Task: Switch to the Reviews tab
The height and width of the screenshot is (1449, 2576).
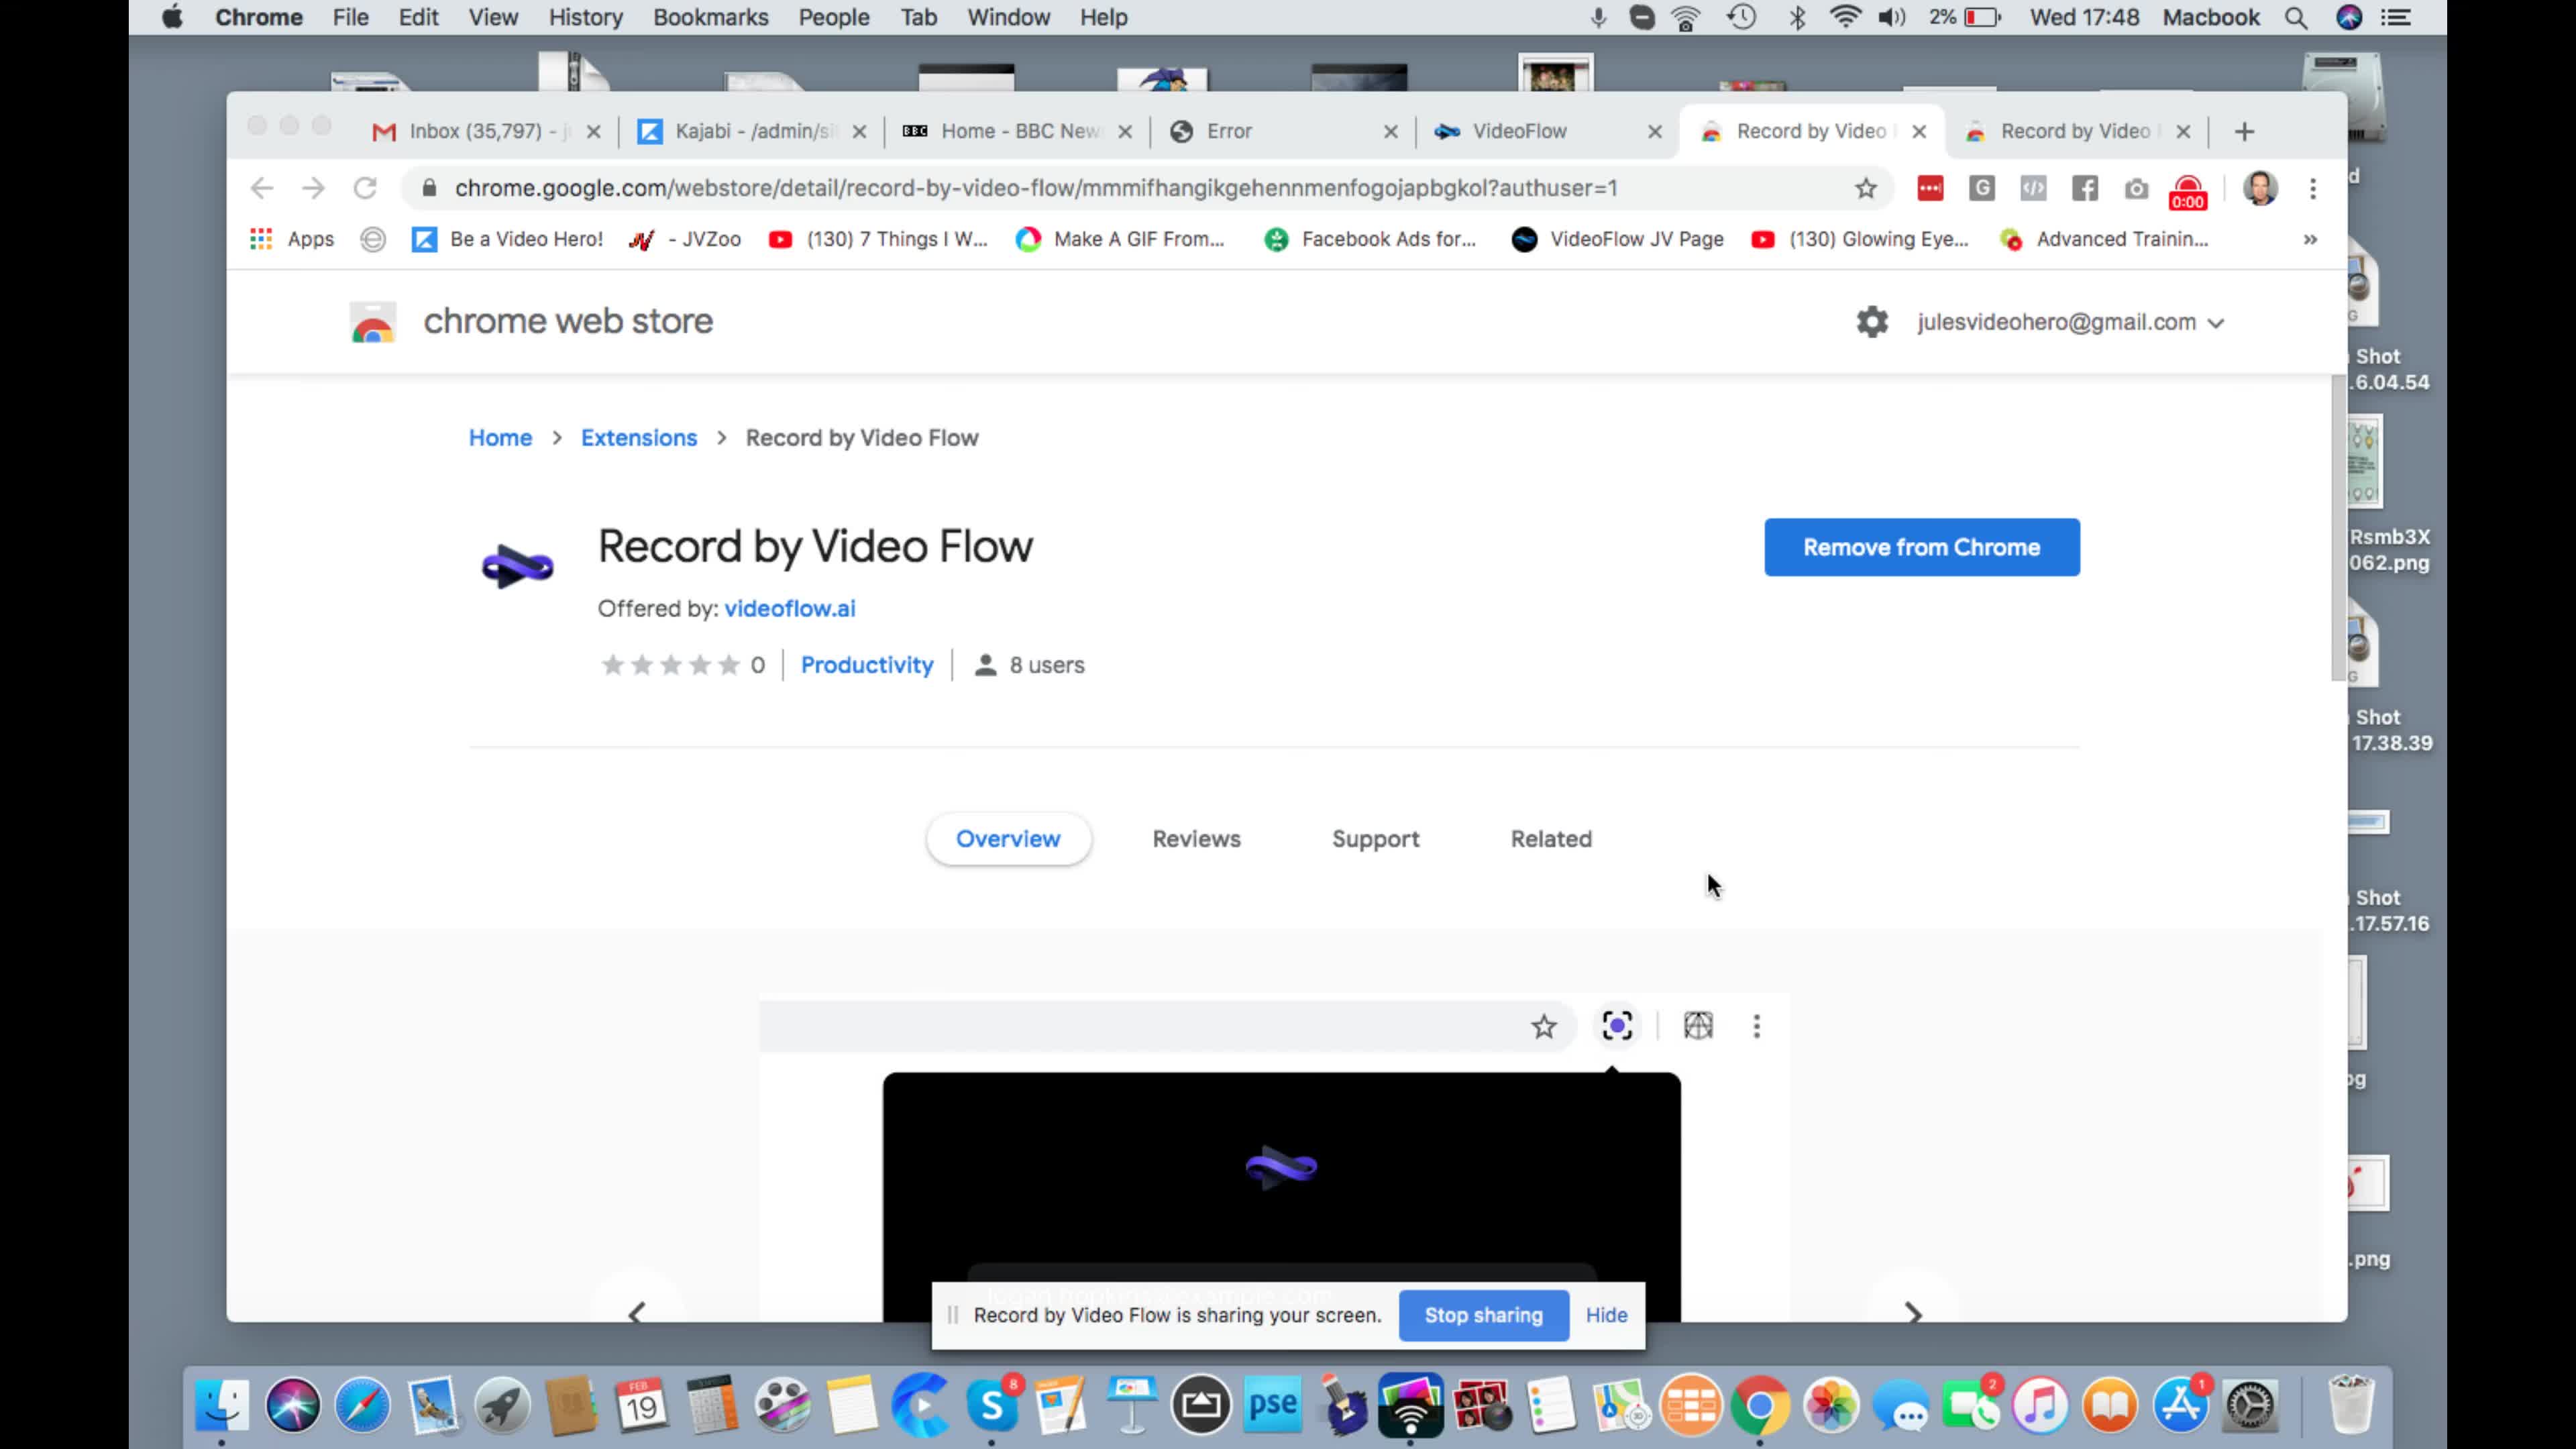Action: [x=1196, y=839]
